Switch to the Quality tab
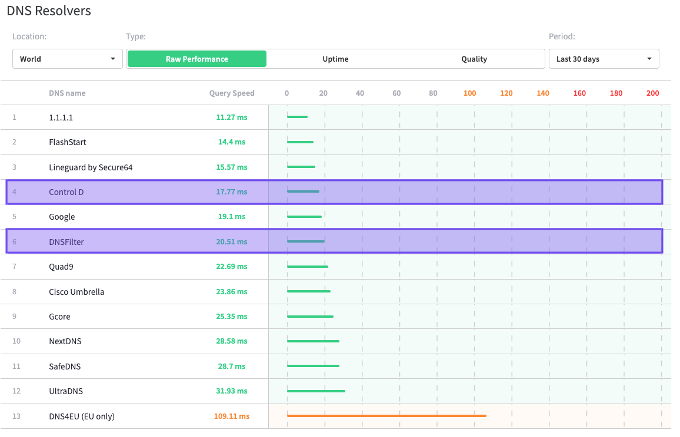The image size is (680, 437). 474,59
